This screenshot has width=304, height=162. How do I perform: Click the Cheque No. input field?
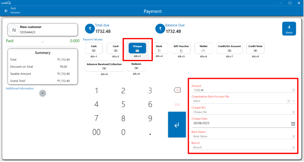(x=241, y=112)
